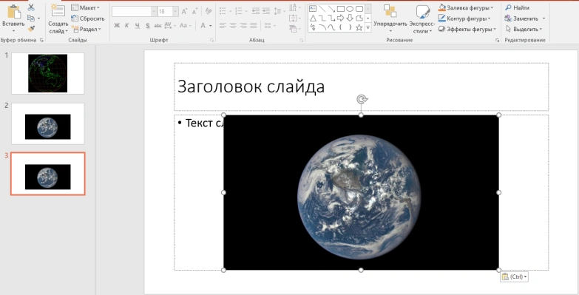Open the paste options (Ctrl) popup
Viewport: 579px width, 295px height.
pyautogui.click(x=514, y=277)
